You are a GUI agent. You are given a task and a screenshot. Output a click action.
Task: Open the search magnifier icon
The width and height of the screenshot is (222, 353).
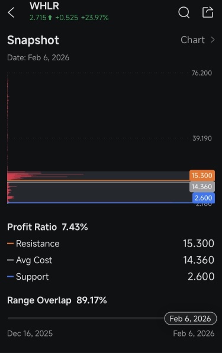coord(184,12)
